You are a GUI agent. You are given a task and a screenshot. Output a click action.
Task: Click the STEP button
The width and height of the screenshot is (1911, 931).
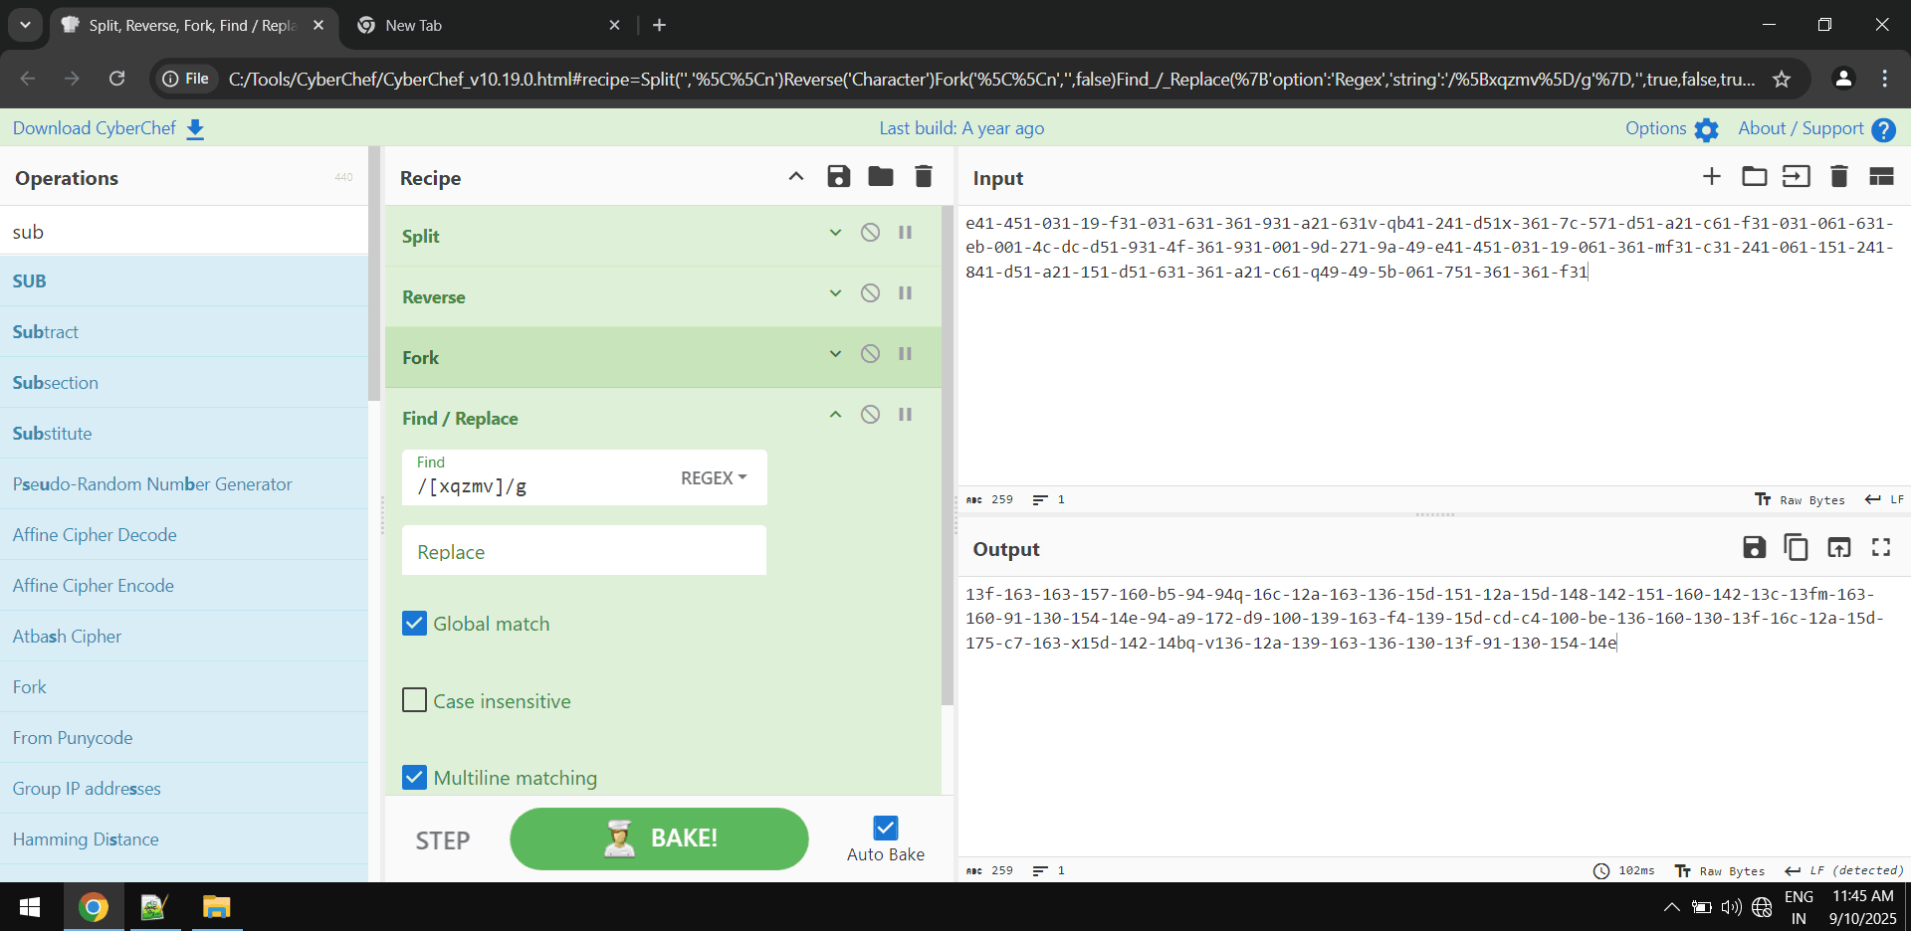[443, 840]
